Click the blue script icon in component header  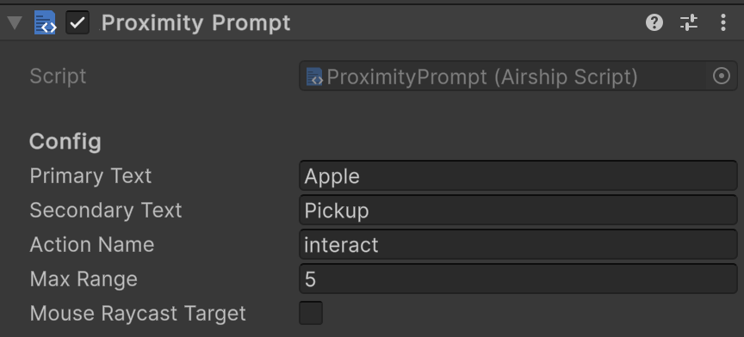pos(45,22)
